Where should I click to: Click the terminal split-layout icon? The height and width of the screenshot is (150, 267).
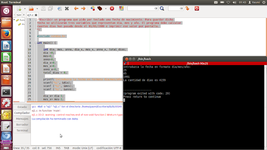pyautogui.click(x=125, y=63)
